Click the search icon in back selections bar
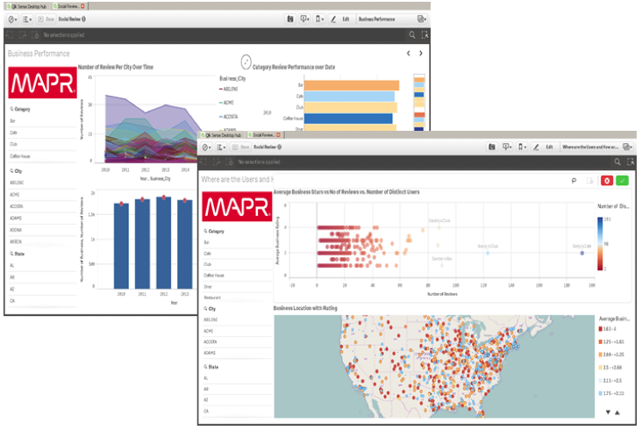642x431 pixels. click(412, 35)
